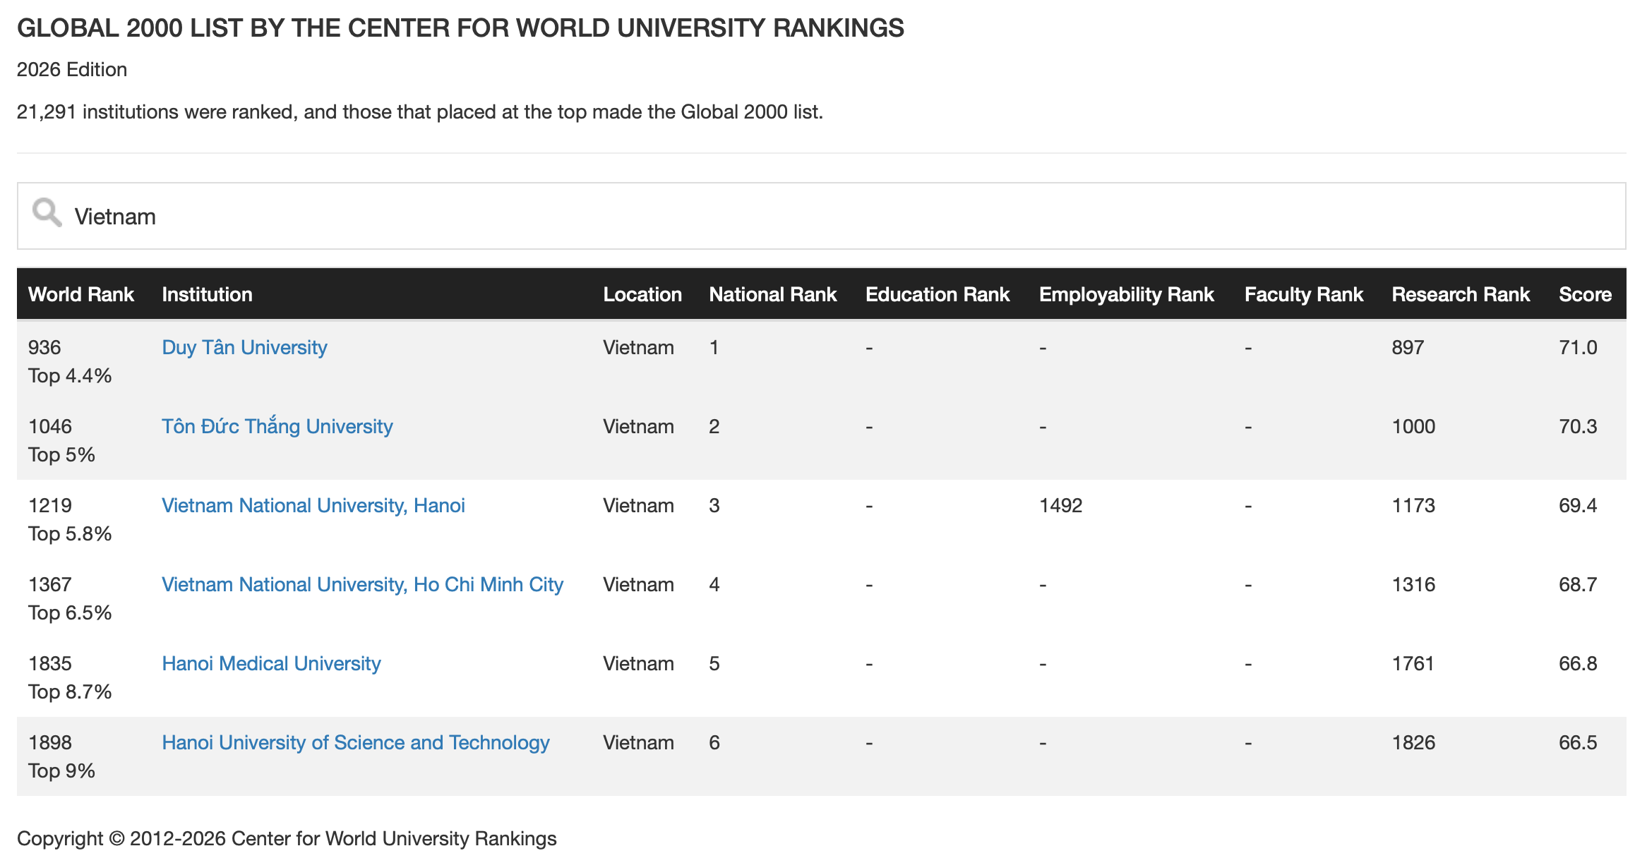Click the Faculty Rank column header

(x=1304, y=294)
